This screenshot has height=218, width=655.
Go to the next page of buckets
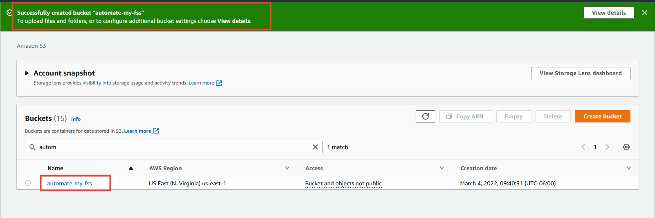[608, 147]
